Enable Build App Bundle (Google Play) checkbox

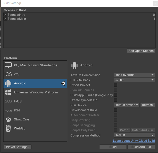[x=115, y=95]
